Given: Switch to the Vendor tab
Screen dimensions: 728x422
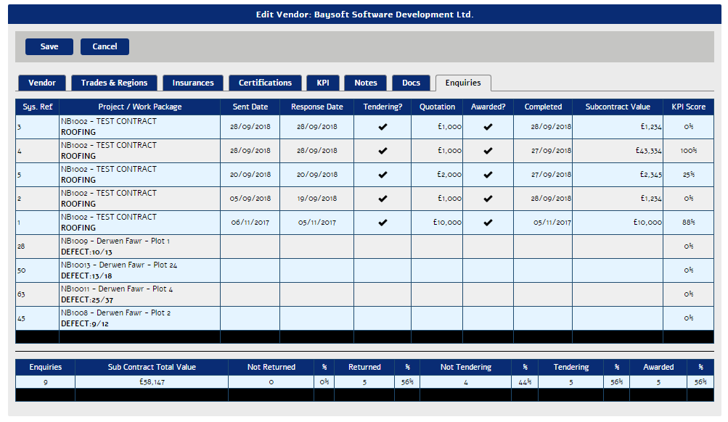Looking at the screenshot, I should click(x=41, y=83).
